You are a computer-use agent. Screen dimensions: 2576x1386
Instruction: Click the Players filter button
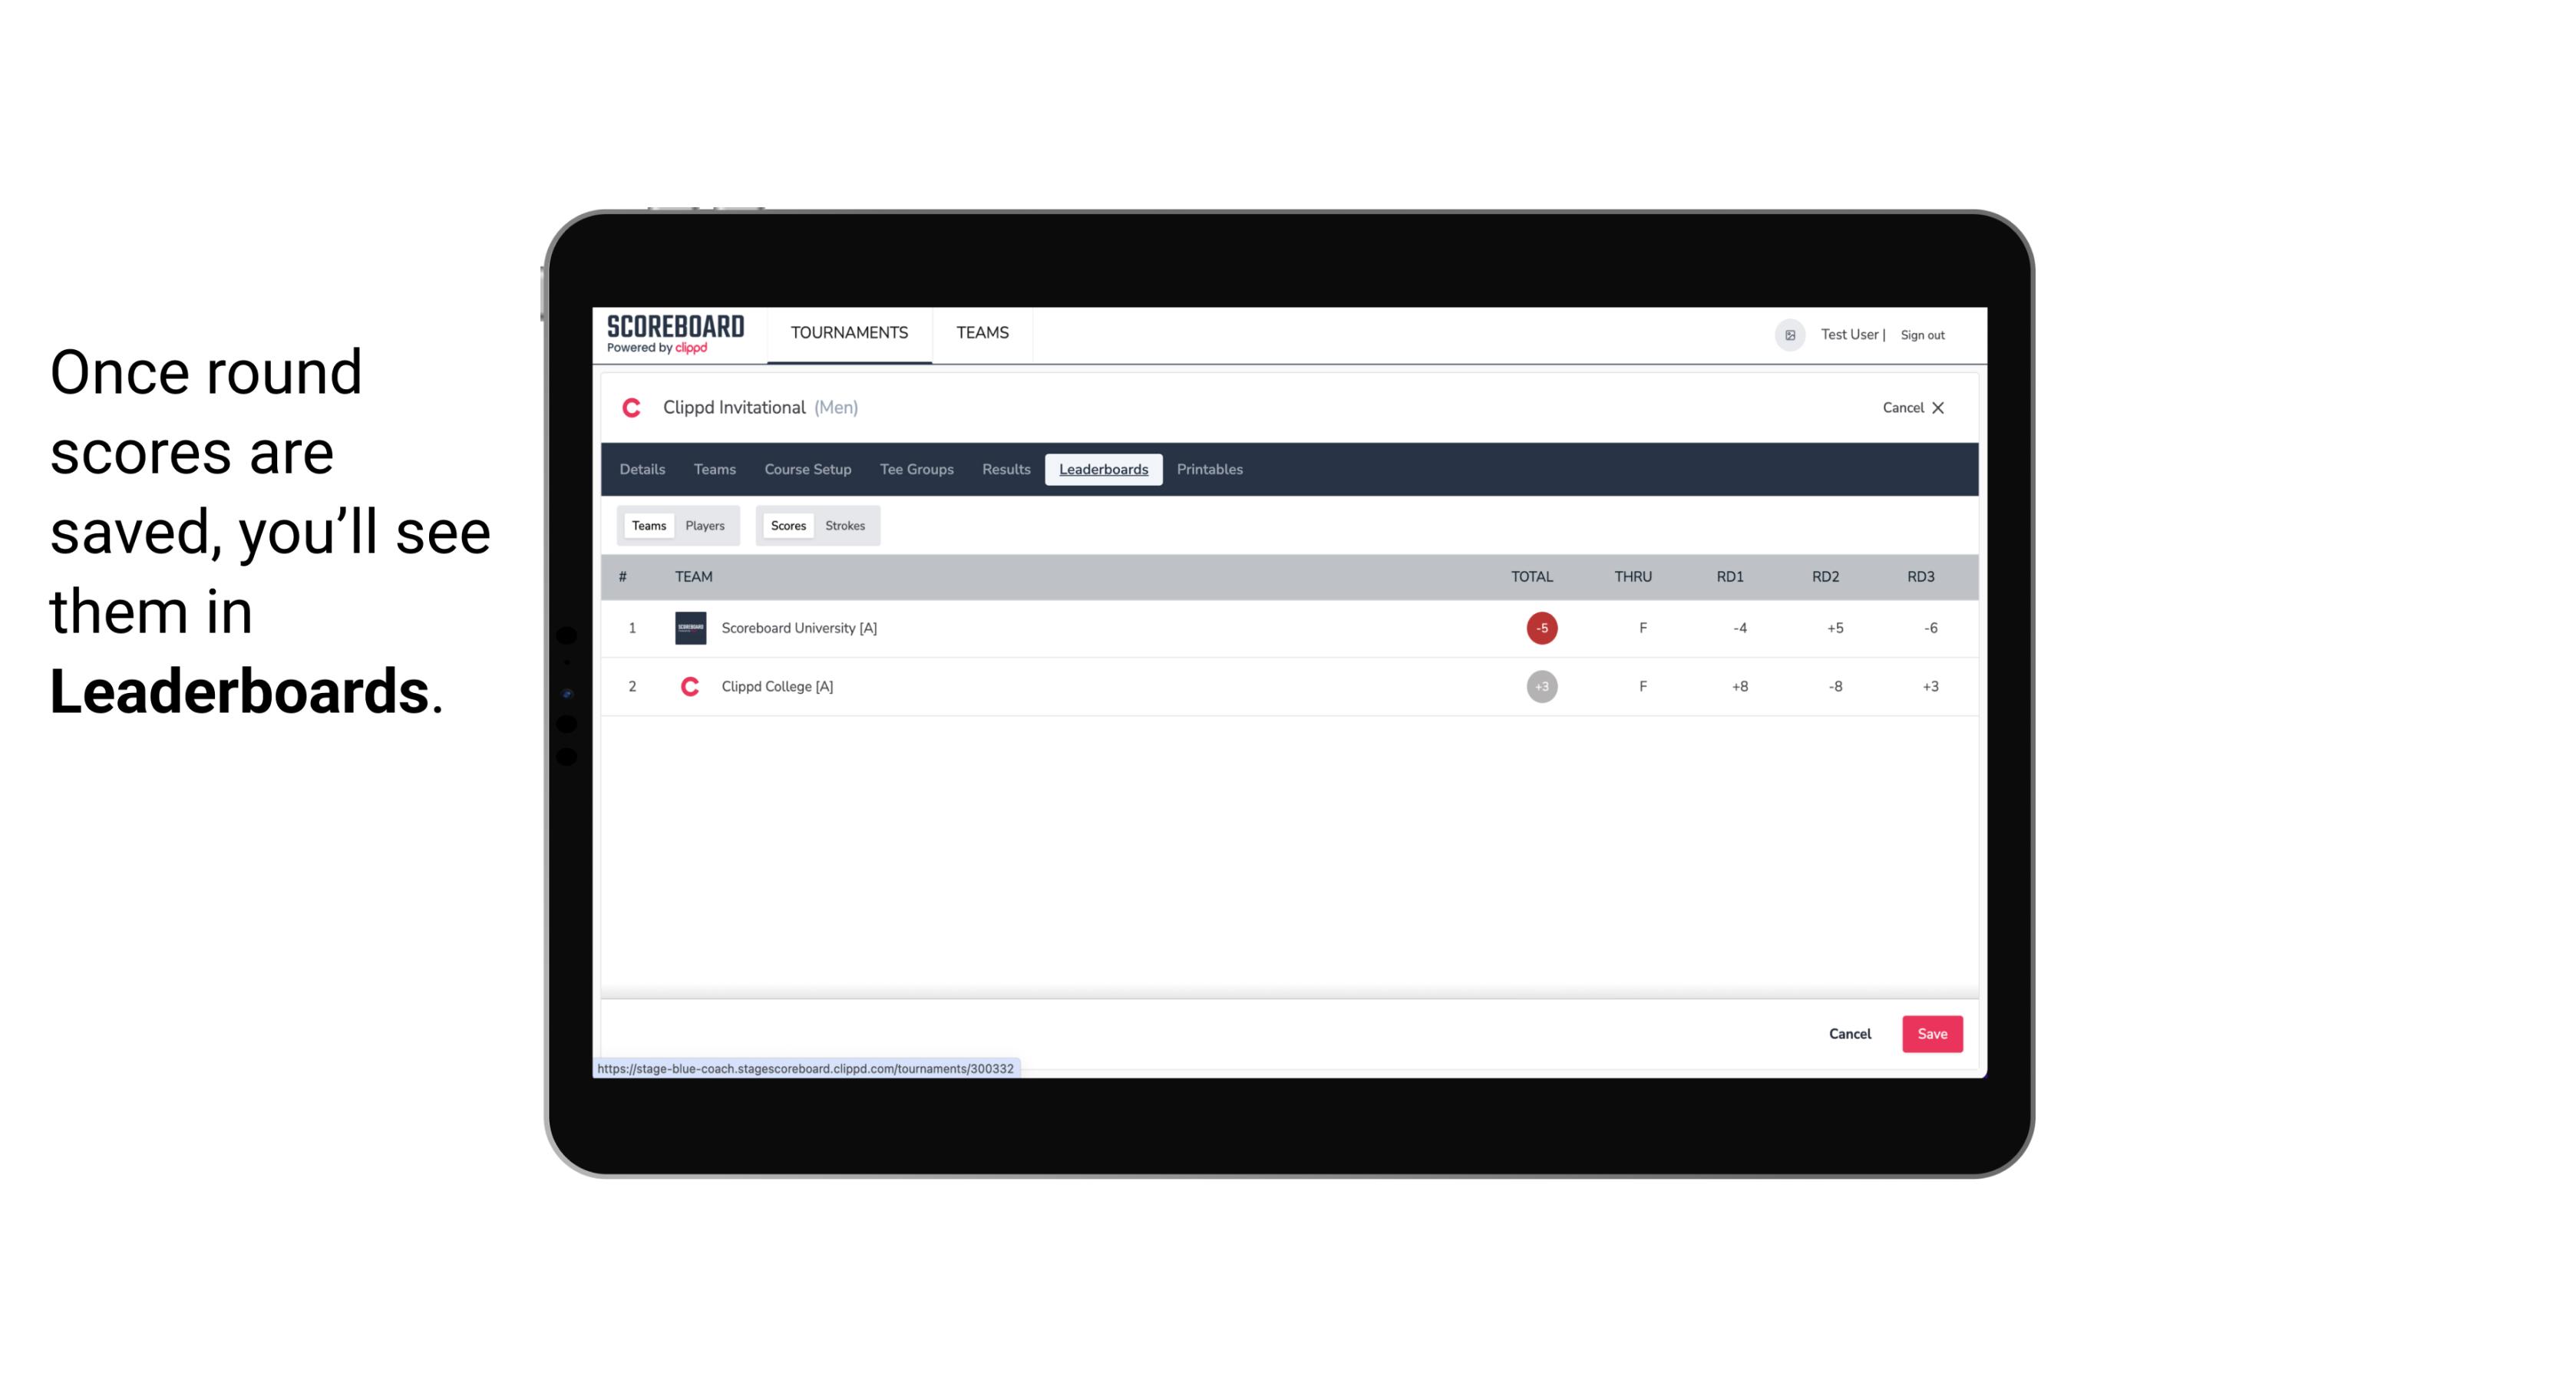pos(705,524)
